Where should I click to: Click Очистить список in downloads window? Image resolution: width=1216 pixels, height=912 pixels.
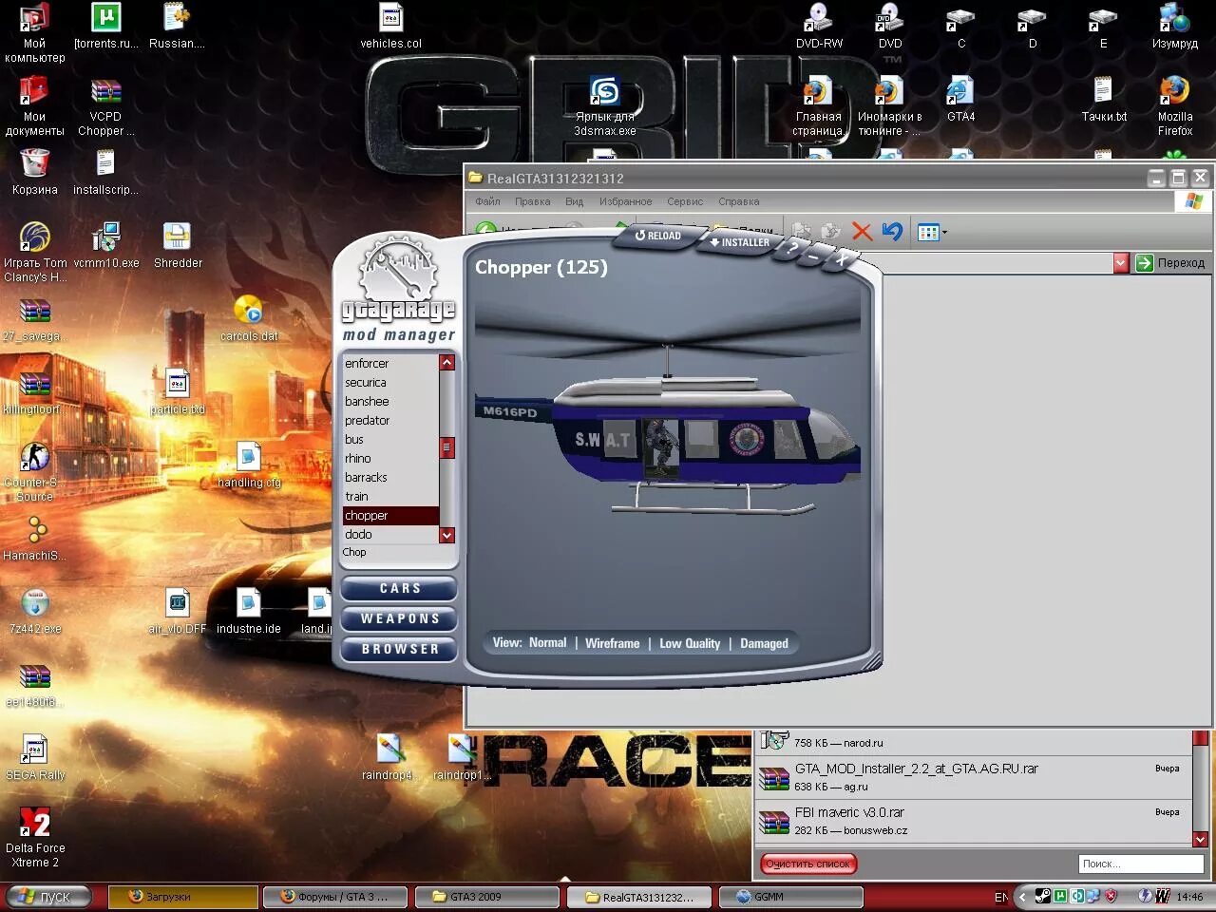click(x=807, y=864)
